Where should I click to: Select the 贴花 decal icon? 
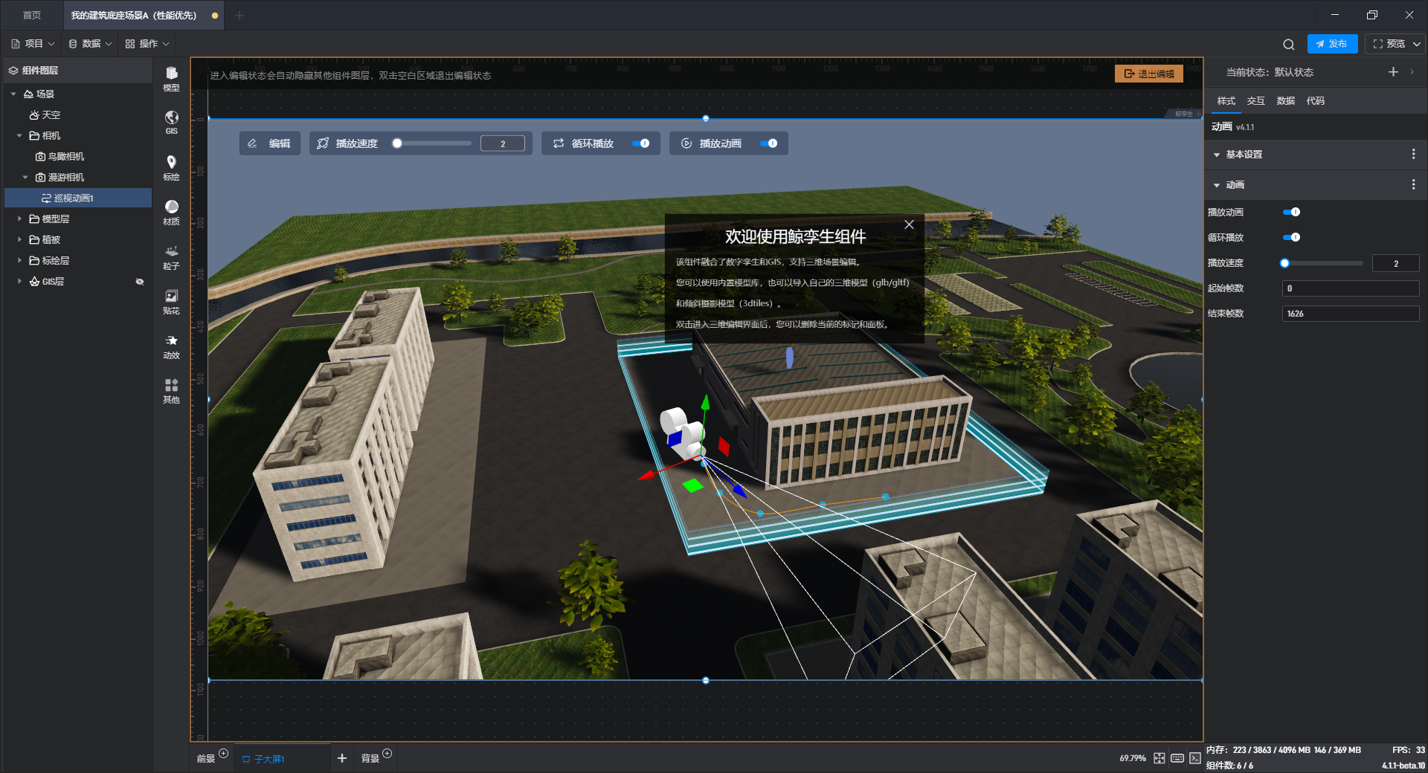coord(171,300)
